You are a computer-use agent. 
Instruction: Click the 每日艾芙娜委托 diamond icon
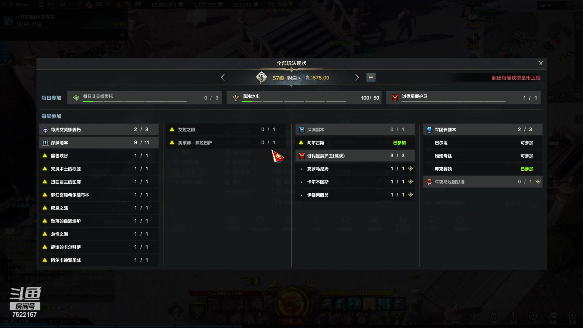[x=76, y=98]
